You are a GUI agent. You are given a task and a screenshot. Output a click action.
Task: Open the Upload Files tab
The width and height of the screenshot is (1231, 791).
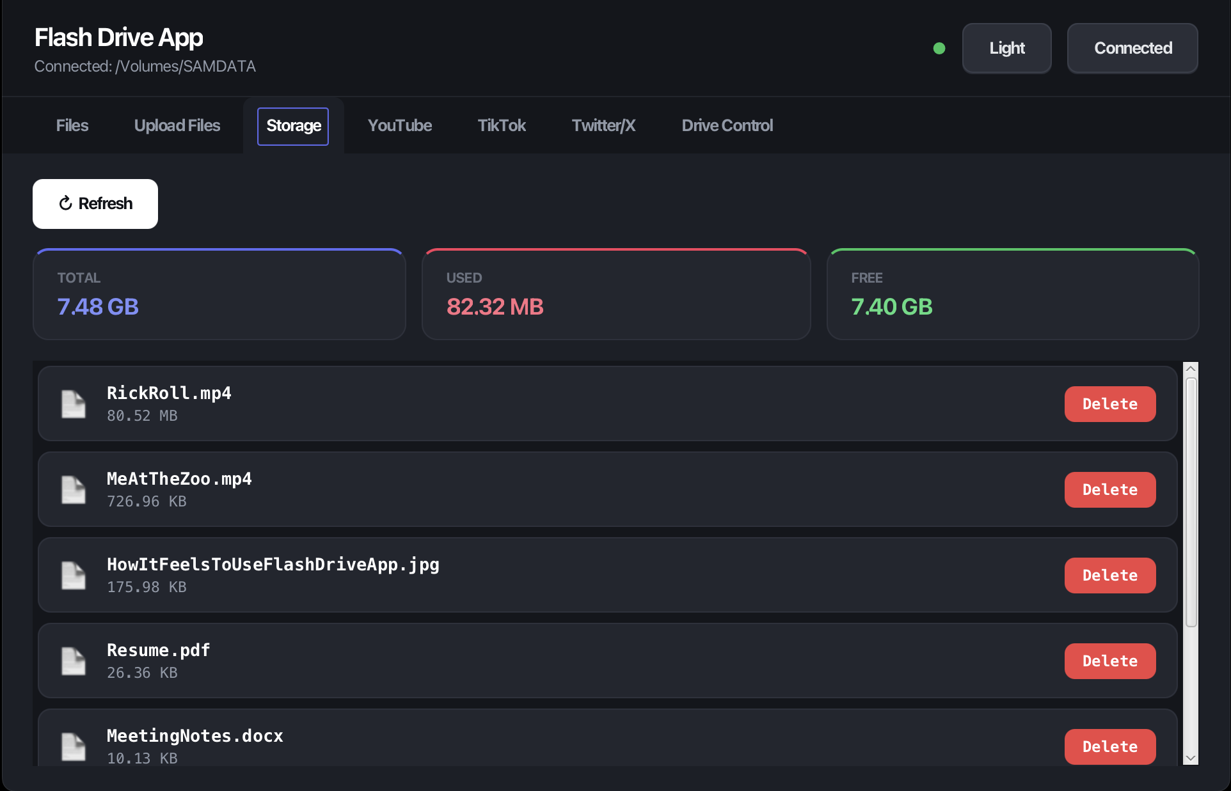(177, 126)
